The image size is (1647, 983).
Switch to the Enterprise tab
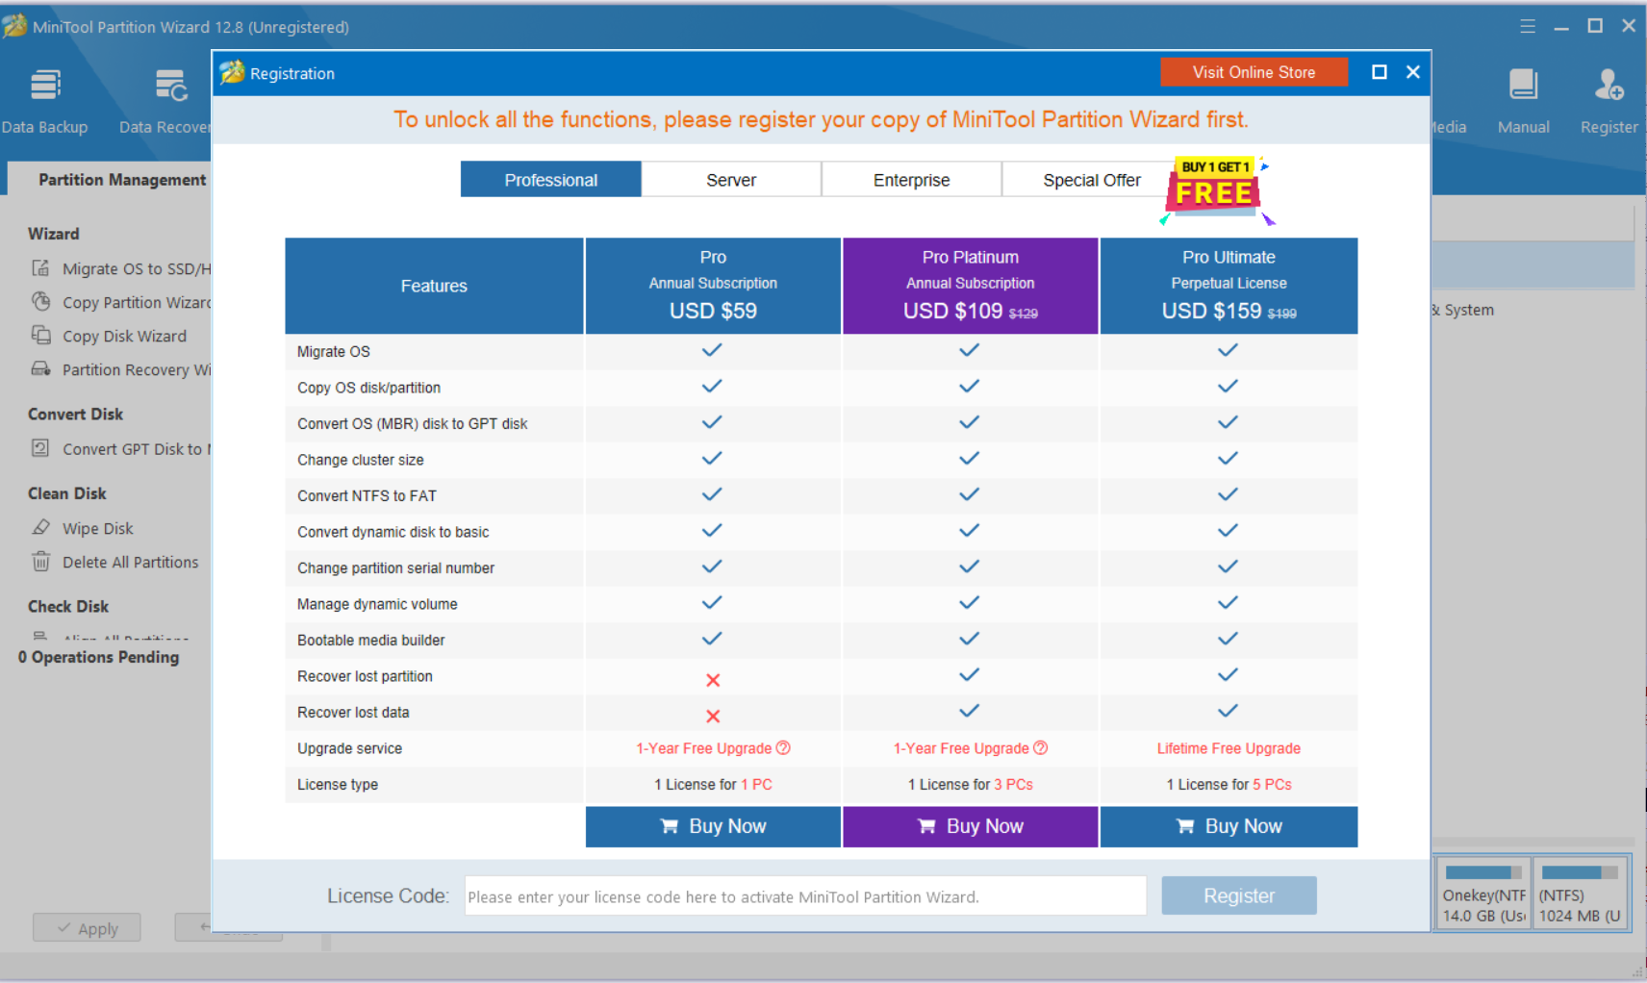pyautogui.click(x=911, y=180)
